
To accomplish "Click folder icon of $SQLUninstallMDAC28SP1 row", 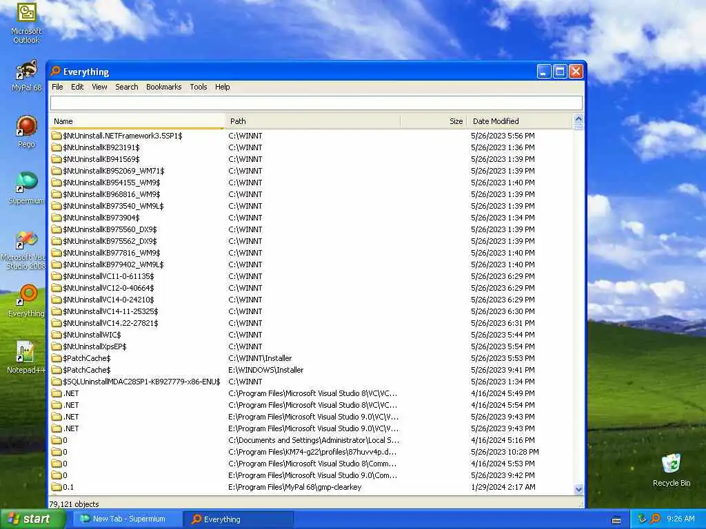I will 57,382.
